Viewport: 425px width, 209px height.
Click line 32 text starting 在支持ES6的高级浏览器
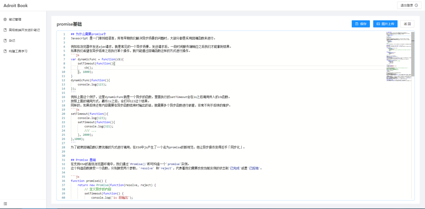pos(130,164)
